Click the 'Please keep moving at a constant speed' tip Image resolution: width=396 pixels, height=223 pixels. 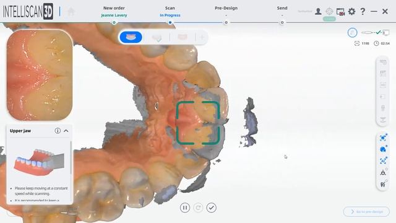[x=41, y=191]
